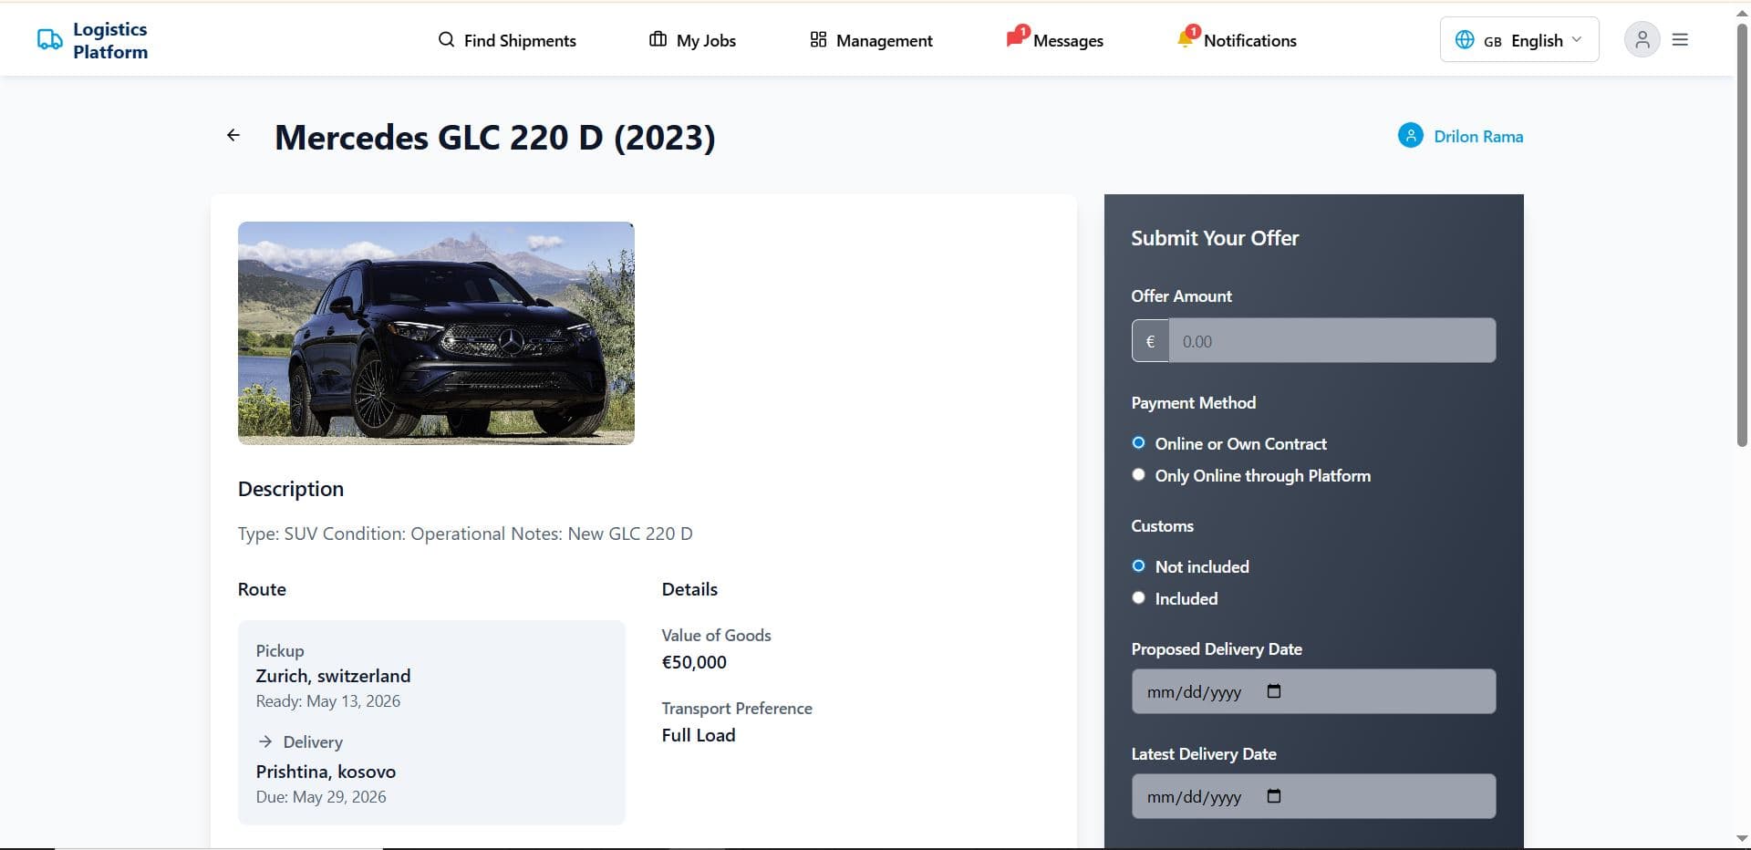
Task: Click the Logistics Platform truck logo
Action: 49,39
